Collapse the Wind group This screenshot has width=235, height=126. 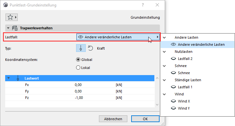[164, 94]
